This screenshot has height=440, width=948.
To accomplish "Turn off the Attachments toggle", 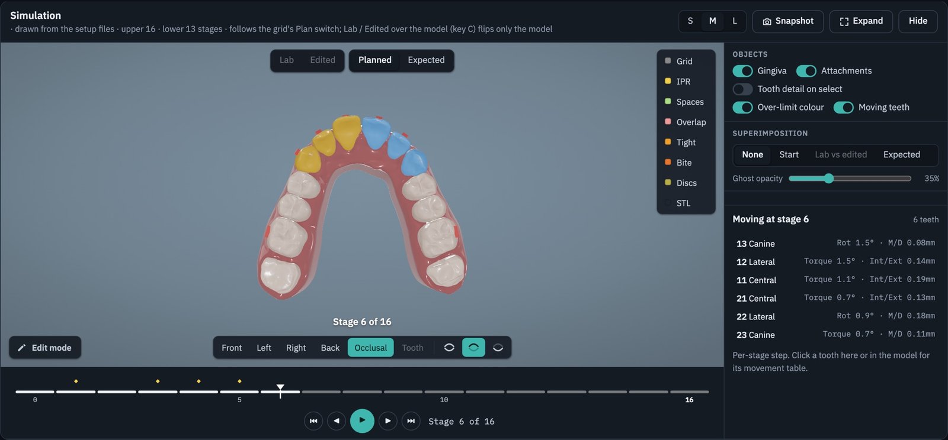I will tap(806, 71).
